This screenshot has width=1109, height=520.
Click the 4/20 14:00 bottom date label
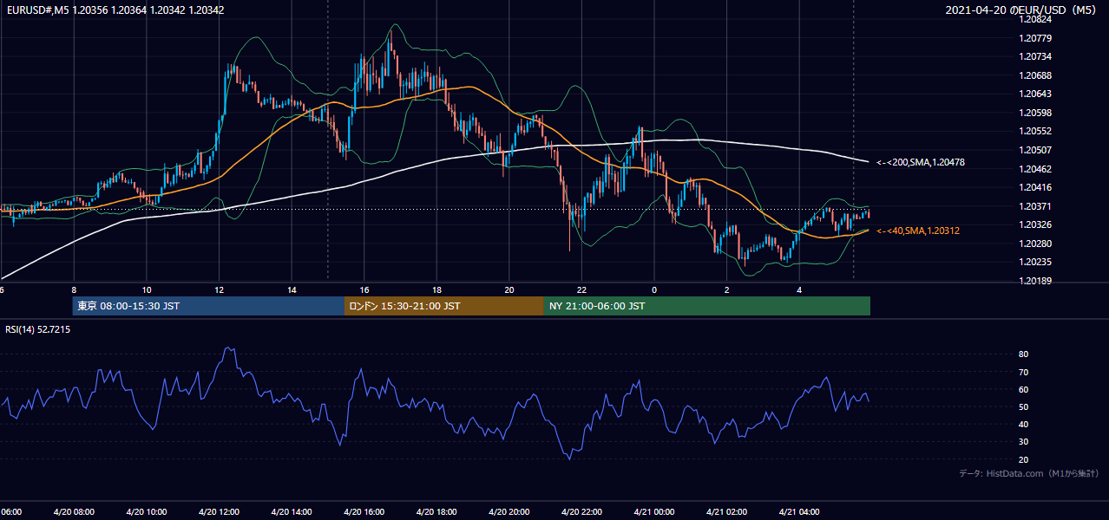290,511
